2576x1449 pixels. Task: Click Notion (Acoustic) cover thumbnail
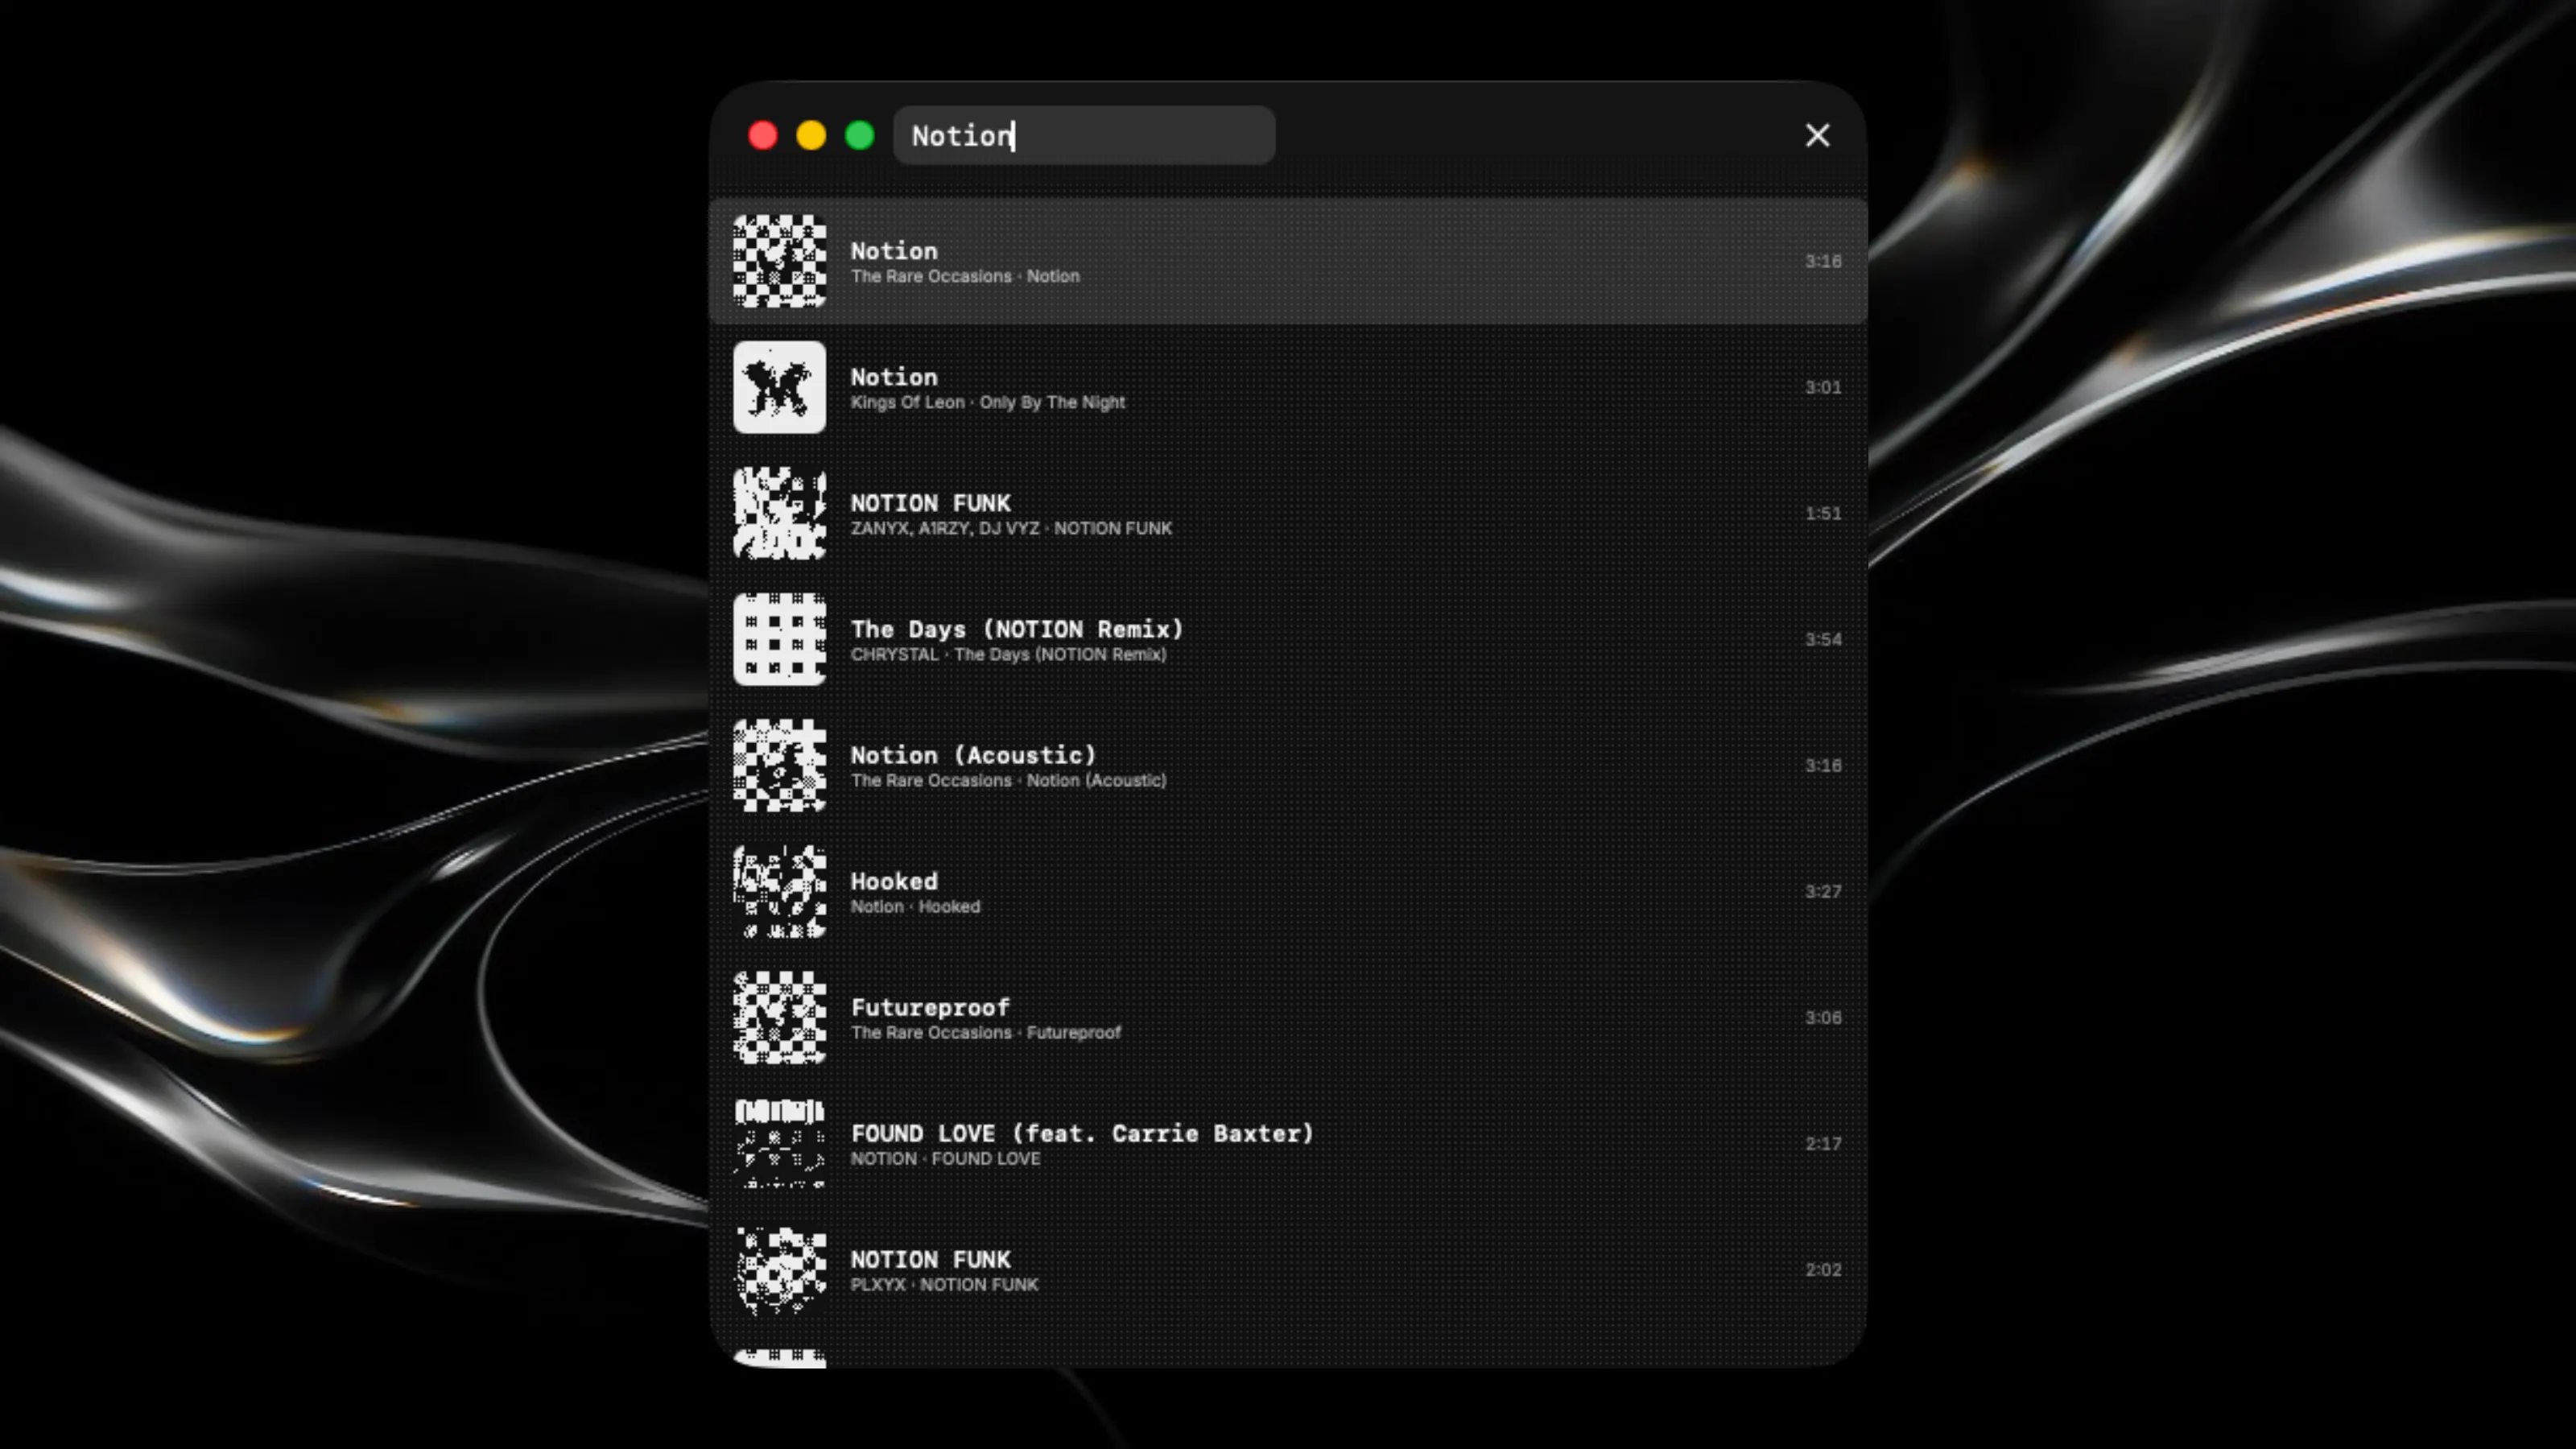tap(780, 765)
